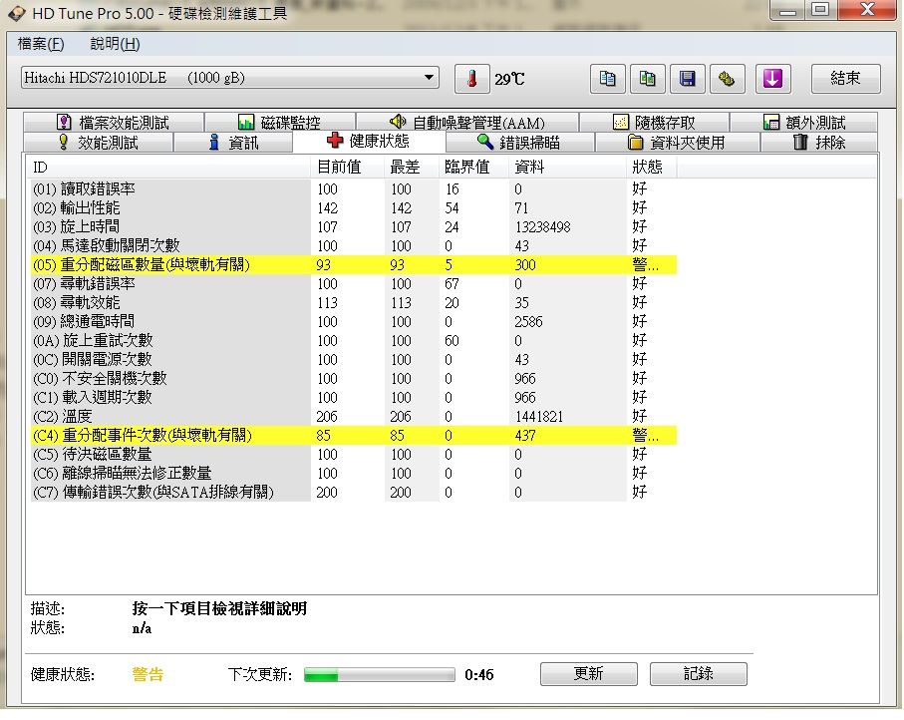Image resolution: width=904 pixels, height=720 pixels.
Task: Switch to the 檔案效能測試 tab
Action: tap(114, 123)
